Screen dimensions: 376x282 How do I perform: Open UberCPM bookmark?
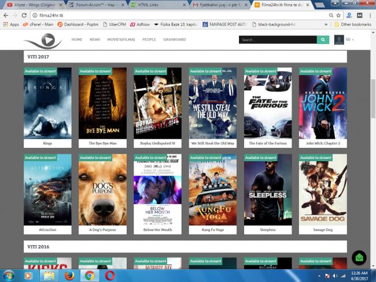click(115, 24)
